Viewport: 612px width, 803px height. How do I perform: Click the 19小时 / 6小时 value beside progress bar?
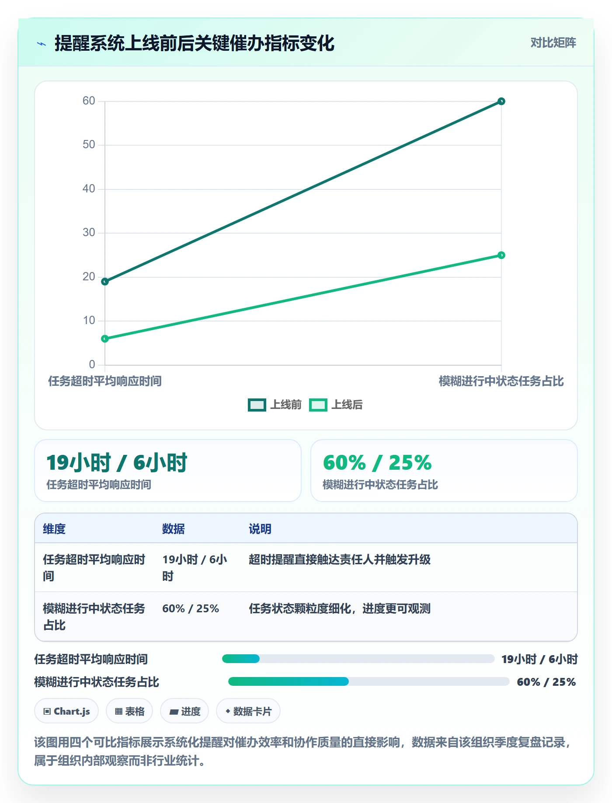coord(539,659)
